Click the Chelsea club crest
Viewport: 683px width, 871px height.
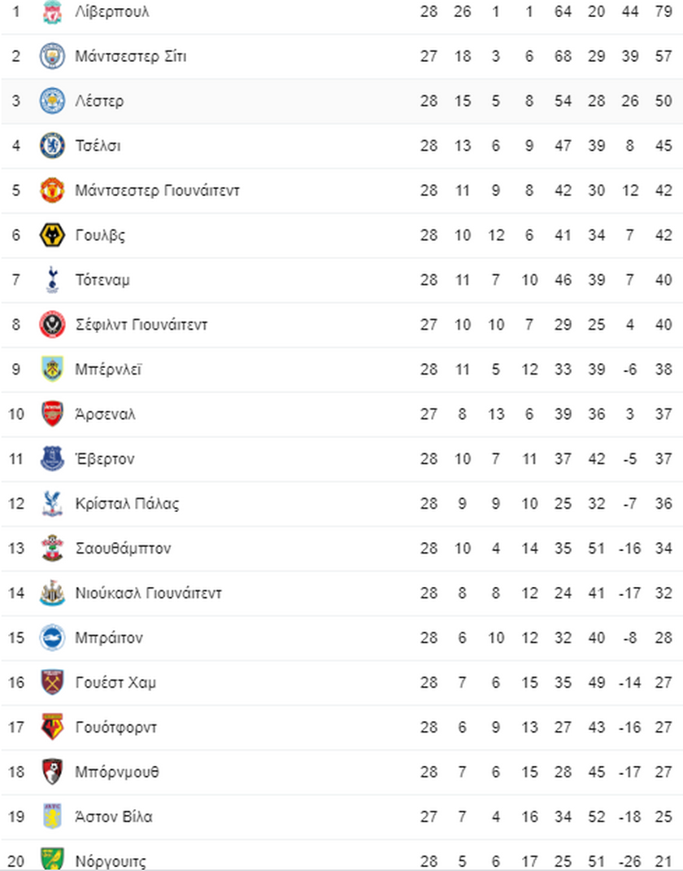pos(52,146)
